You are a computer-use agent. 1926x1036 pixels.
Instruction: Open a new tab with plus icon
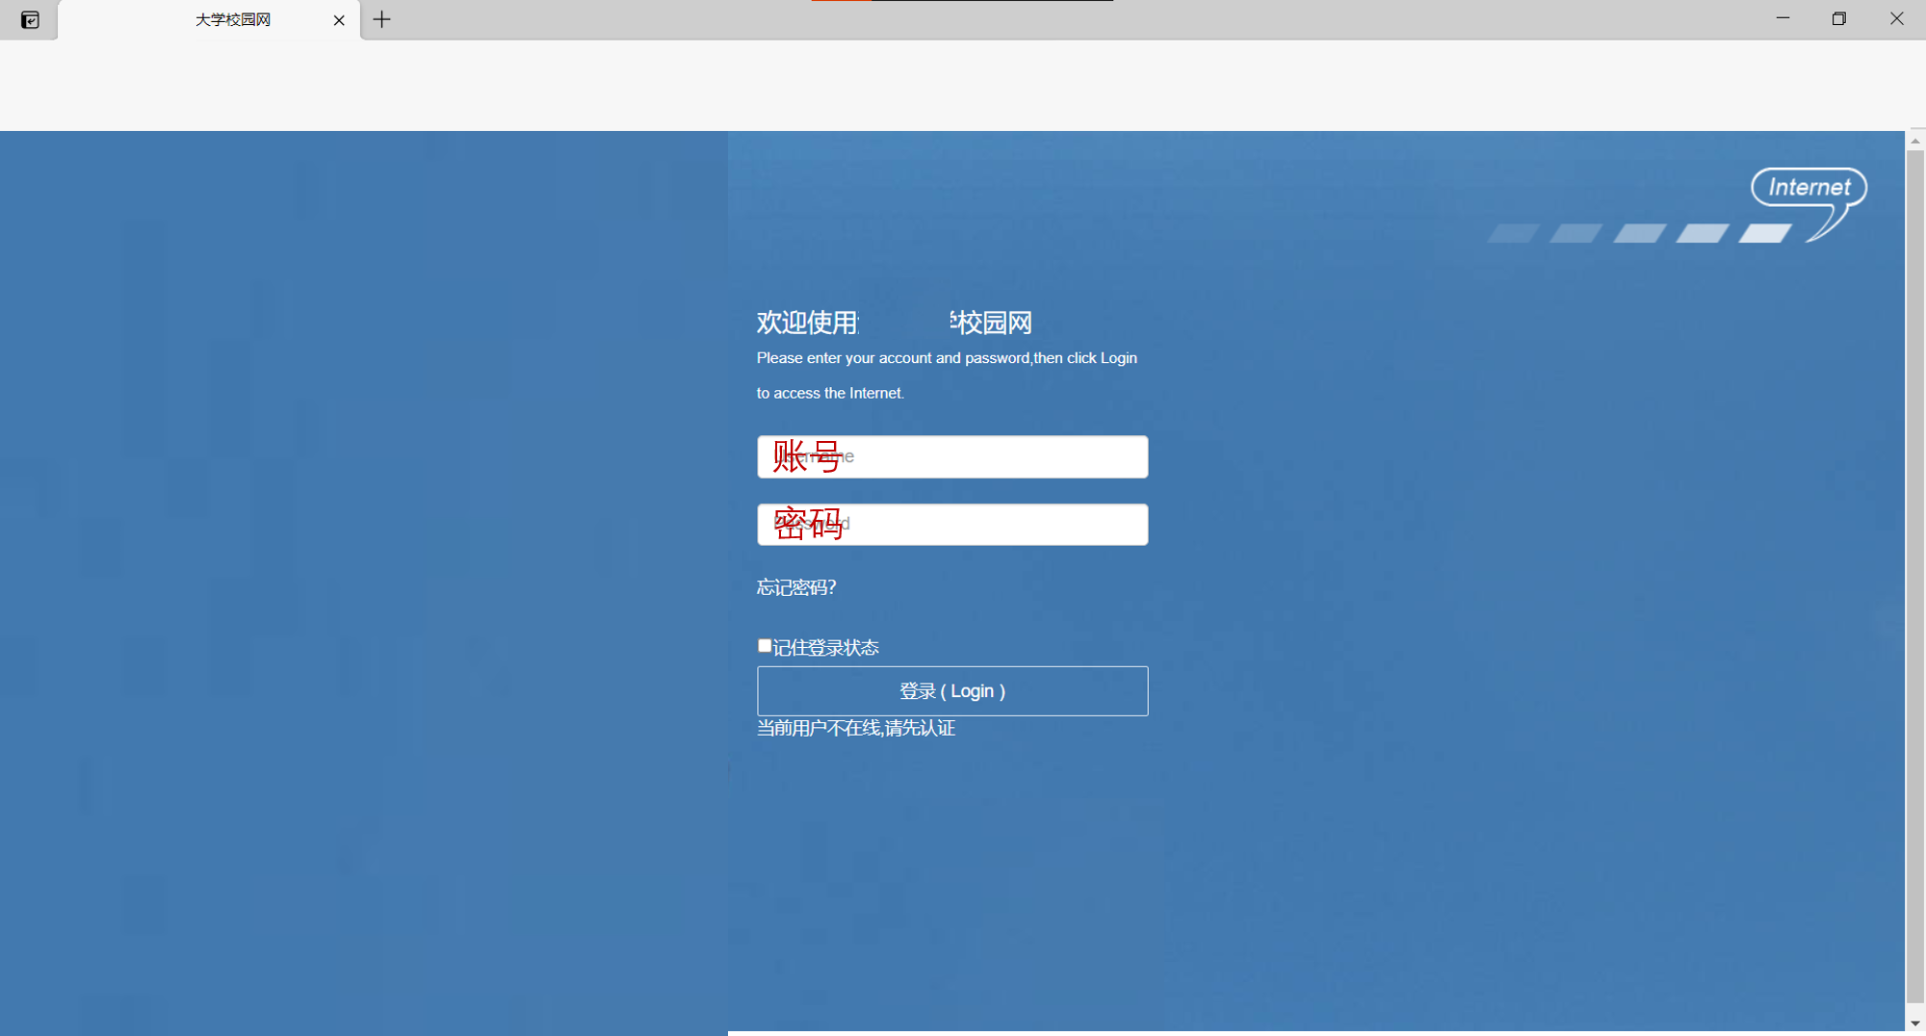click(382, 19)
